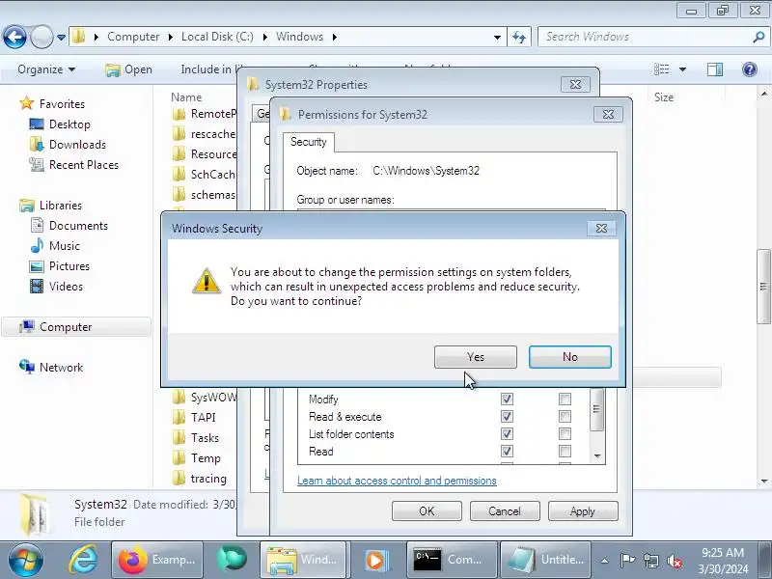Click the permissions list scrollbar thumb
Screen dimensions: 772x579
[x=596, y=409]
